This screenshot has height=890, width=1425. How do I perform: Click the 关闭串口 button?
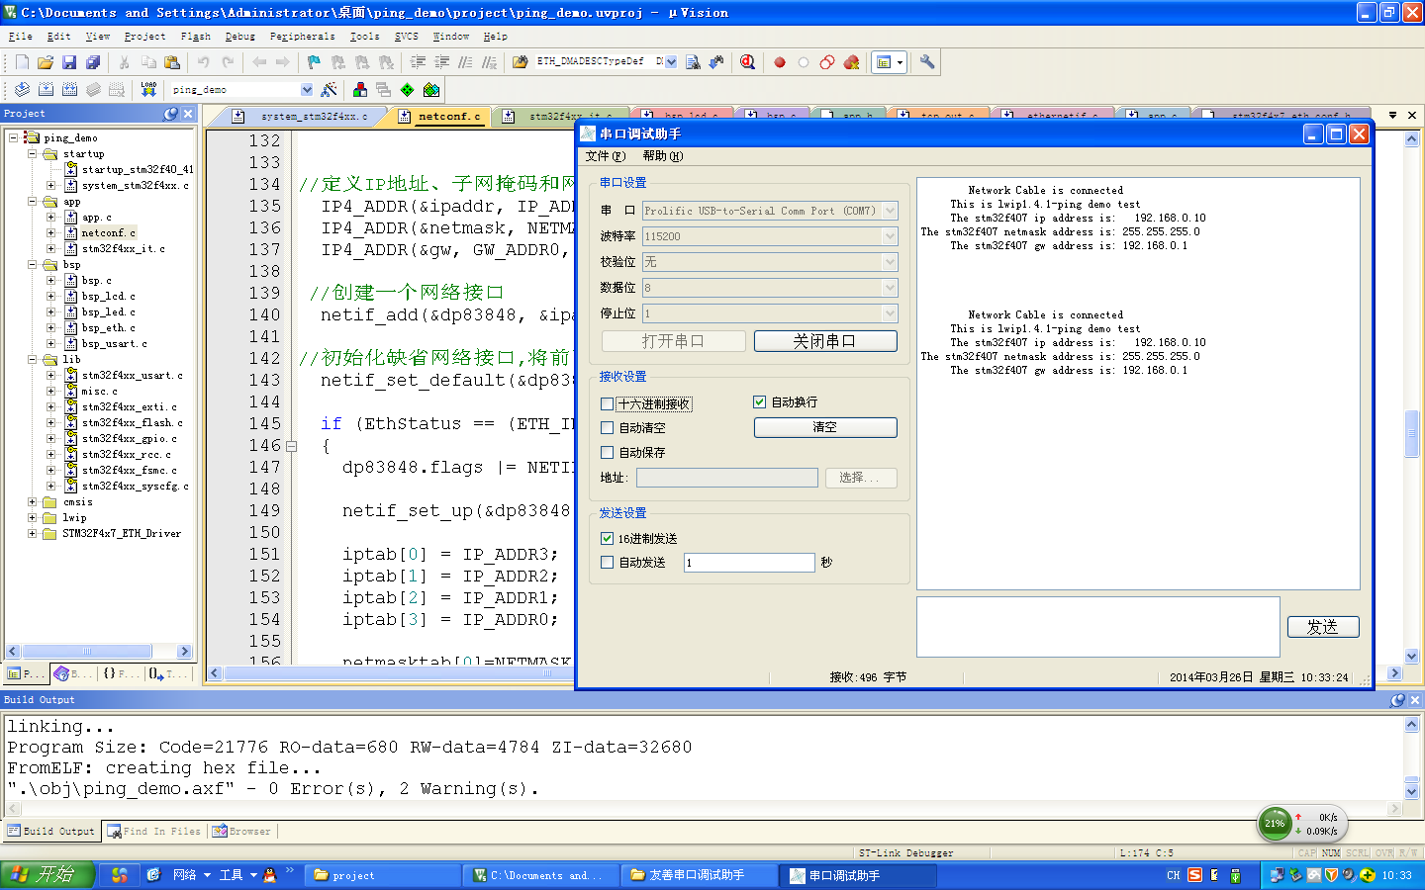click(825, 341)
